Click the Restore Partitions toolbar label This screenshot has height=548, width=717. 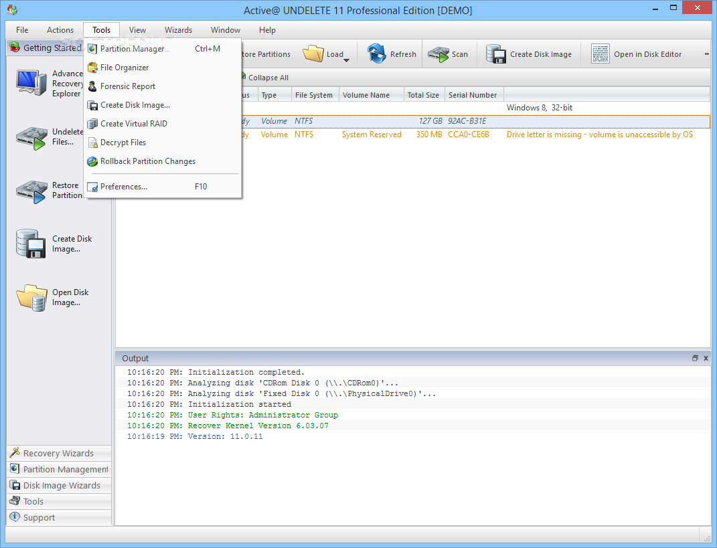tap(266, 54)
